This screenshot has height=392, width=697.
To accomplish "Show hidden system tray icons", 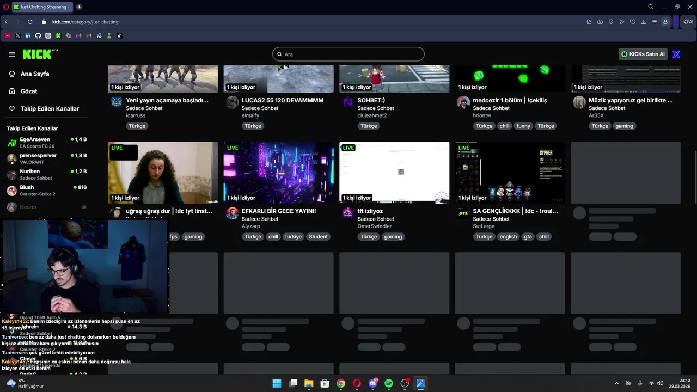I will tap(616, 383).
